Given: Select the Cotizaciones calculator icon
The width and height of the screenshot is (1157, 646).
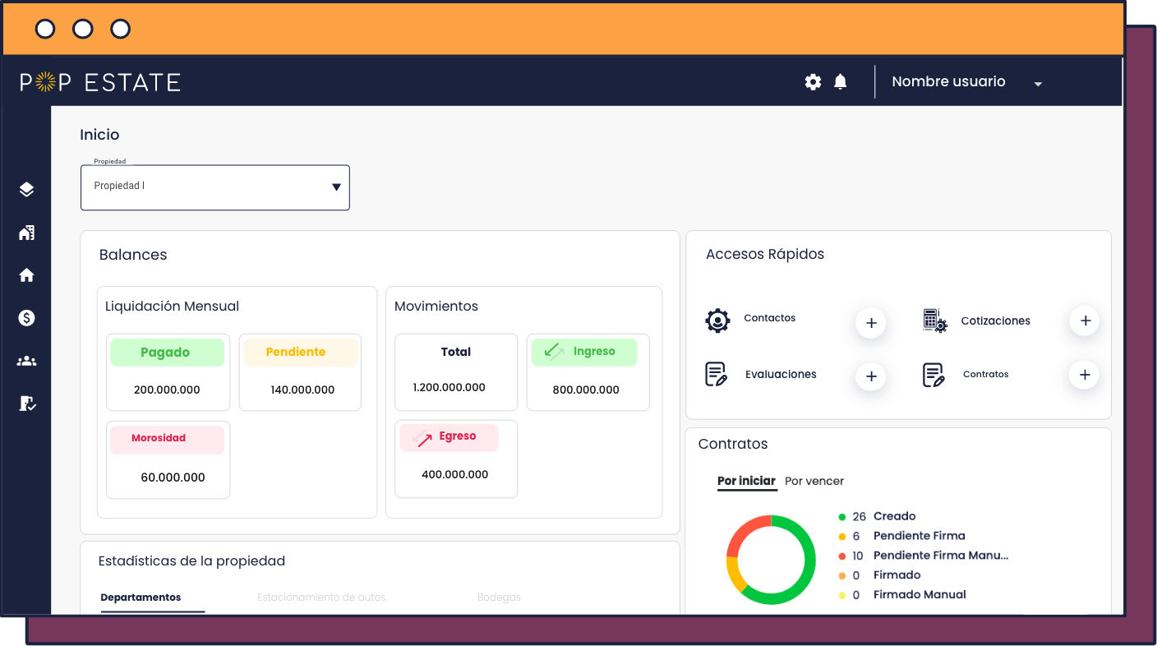Looking at the screenshot, I should click(x=934, y=321).
